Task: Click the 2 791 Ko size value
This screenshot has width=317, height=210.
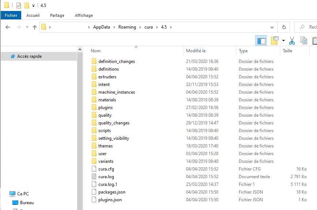Action: click(299, 177)
